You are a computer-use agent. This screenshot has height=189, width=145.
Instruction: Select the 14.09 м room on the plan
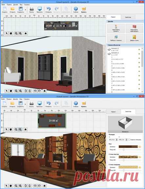point(49,26)
